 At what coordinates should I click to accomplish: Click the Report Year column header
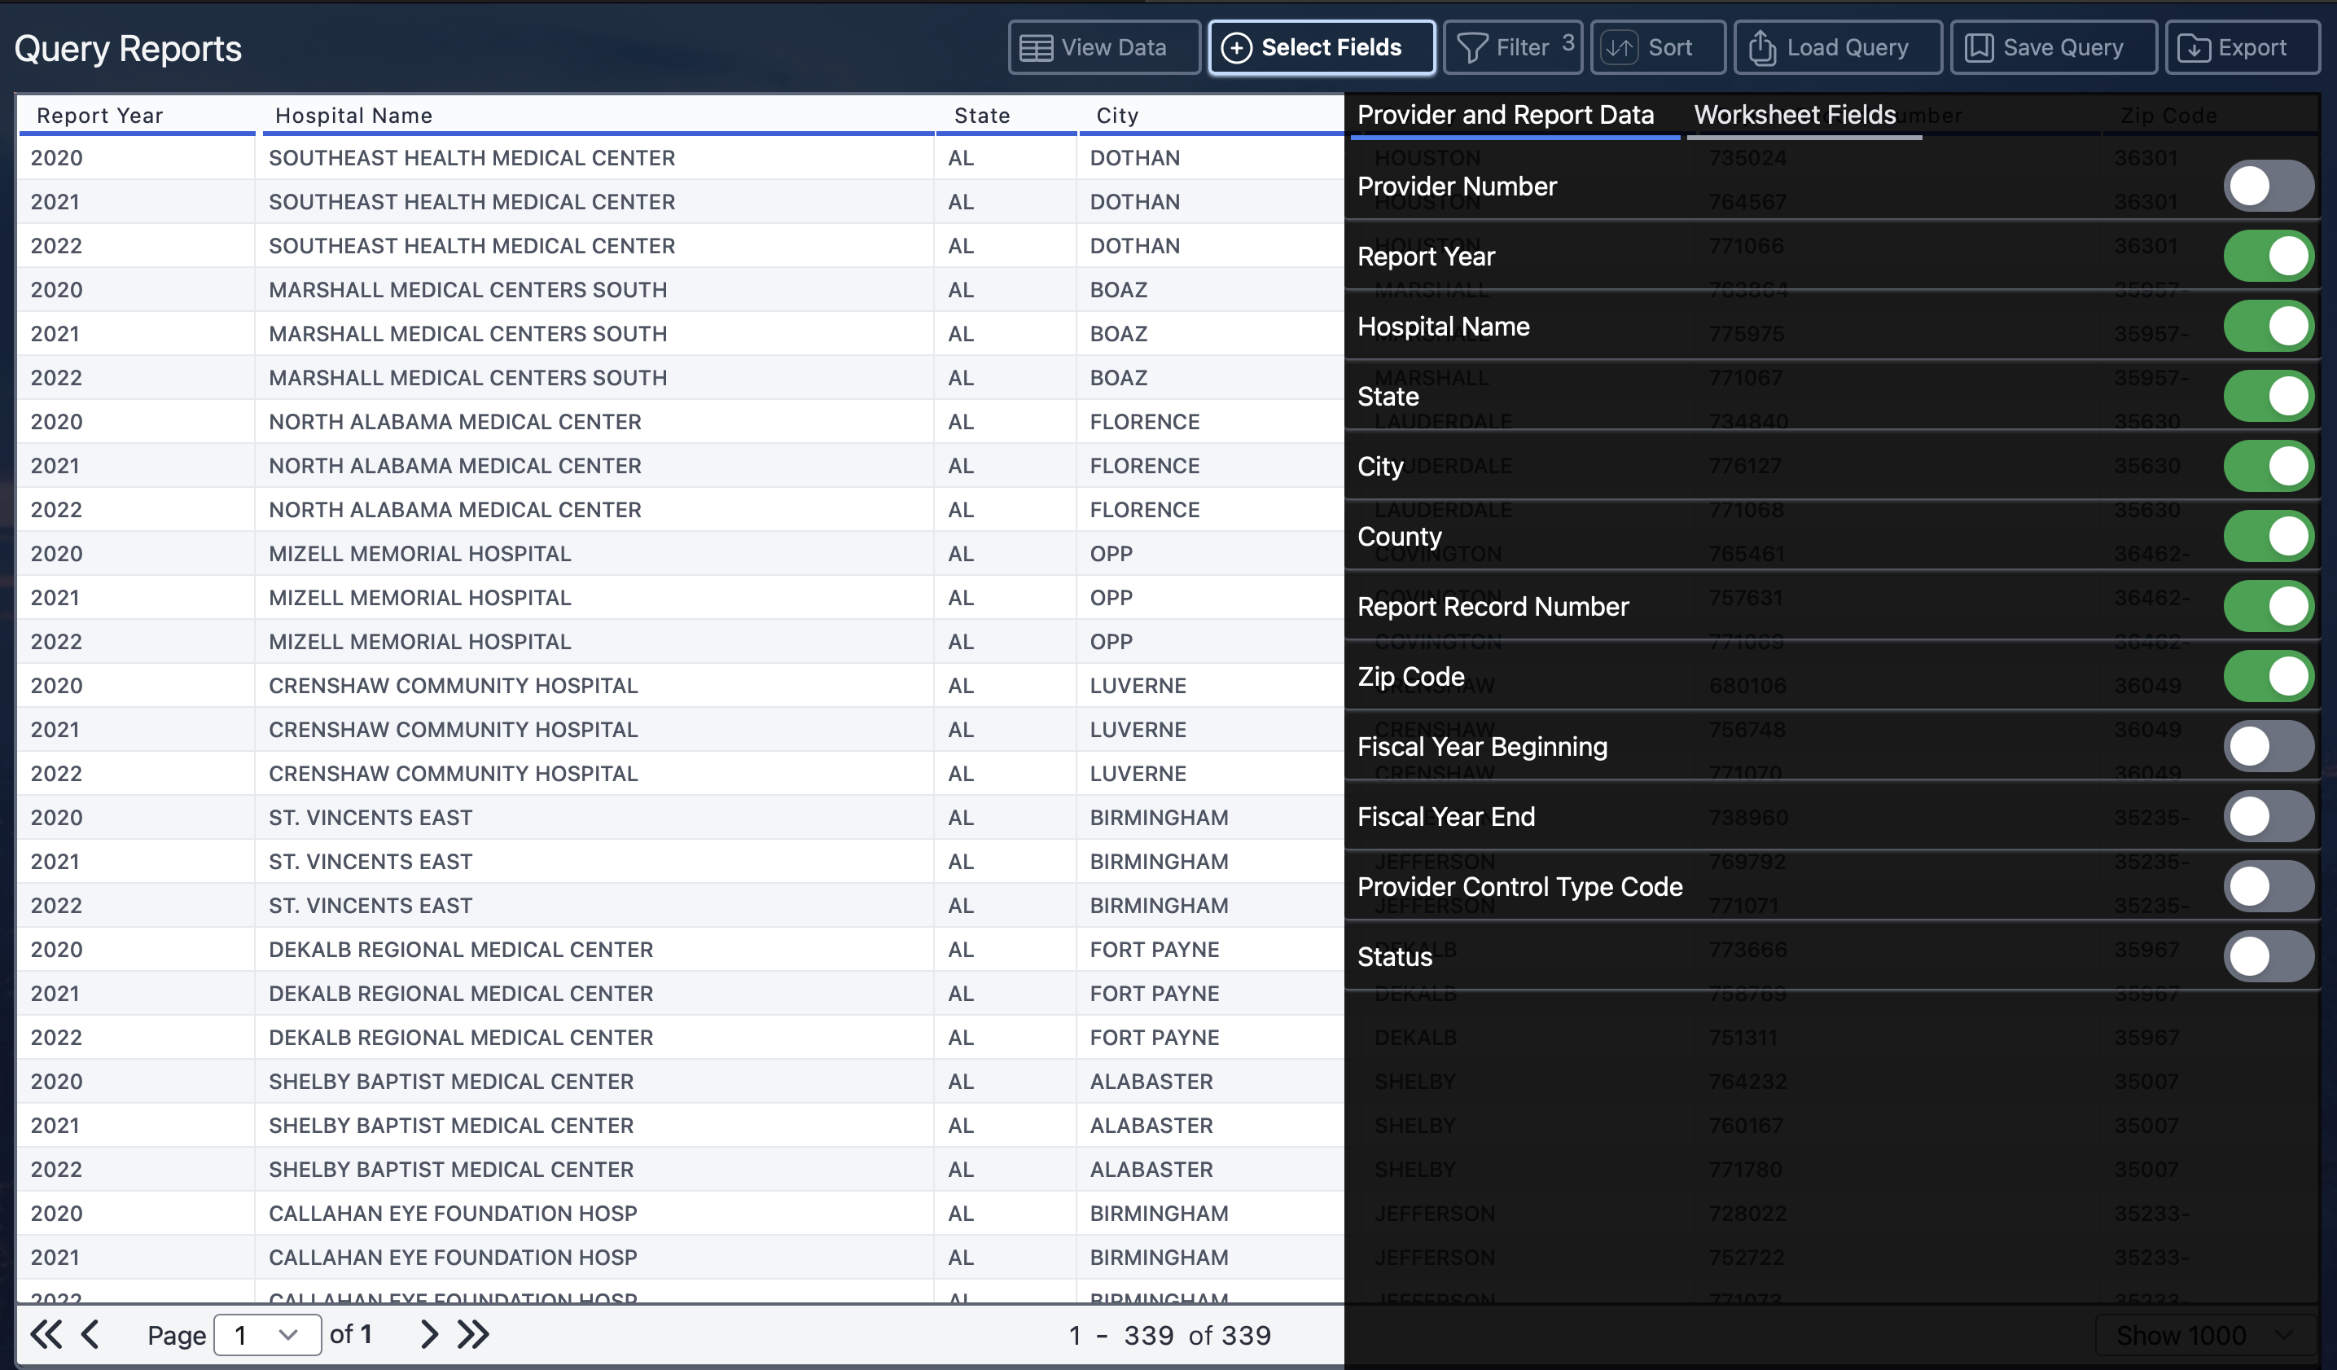point(136,116)
